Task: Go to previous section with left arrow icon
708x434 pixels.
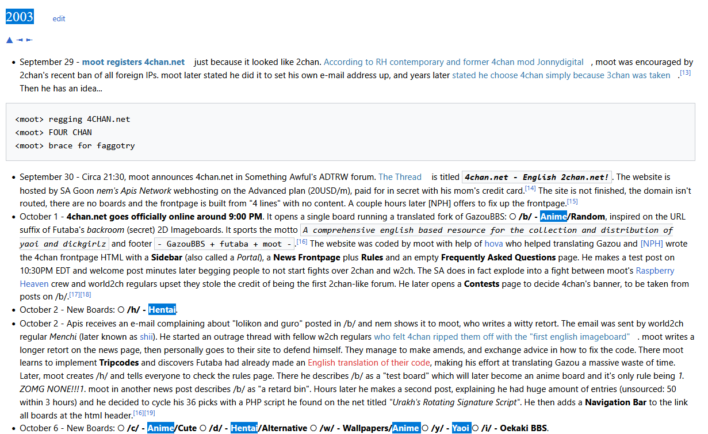Action: click(x=20, y=40)
